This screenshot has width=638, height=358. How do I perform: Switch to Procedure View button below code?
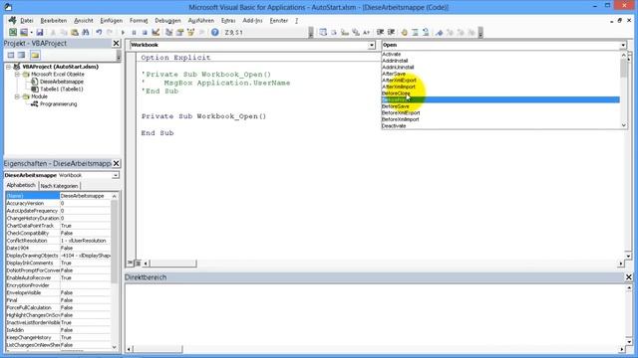click(131, 263)
